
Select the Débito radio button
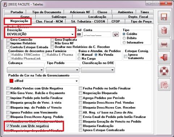(124, 38)
